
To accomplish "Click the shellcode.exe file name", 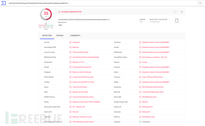I will tap(62, 22).
